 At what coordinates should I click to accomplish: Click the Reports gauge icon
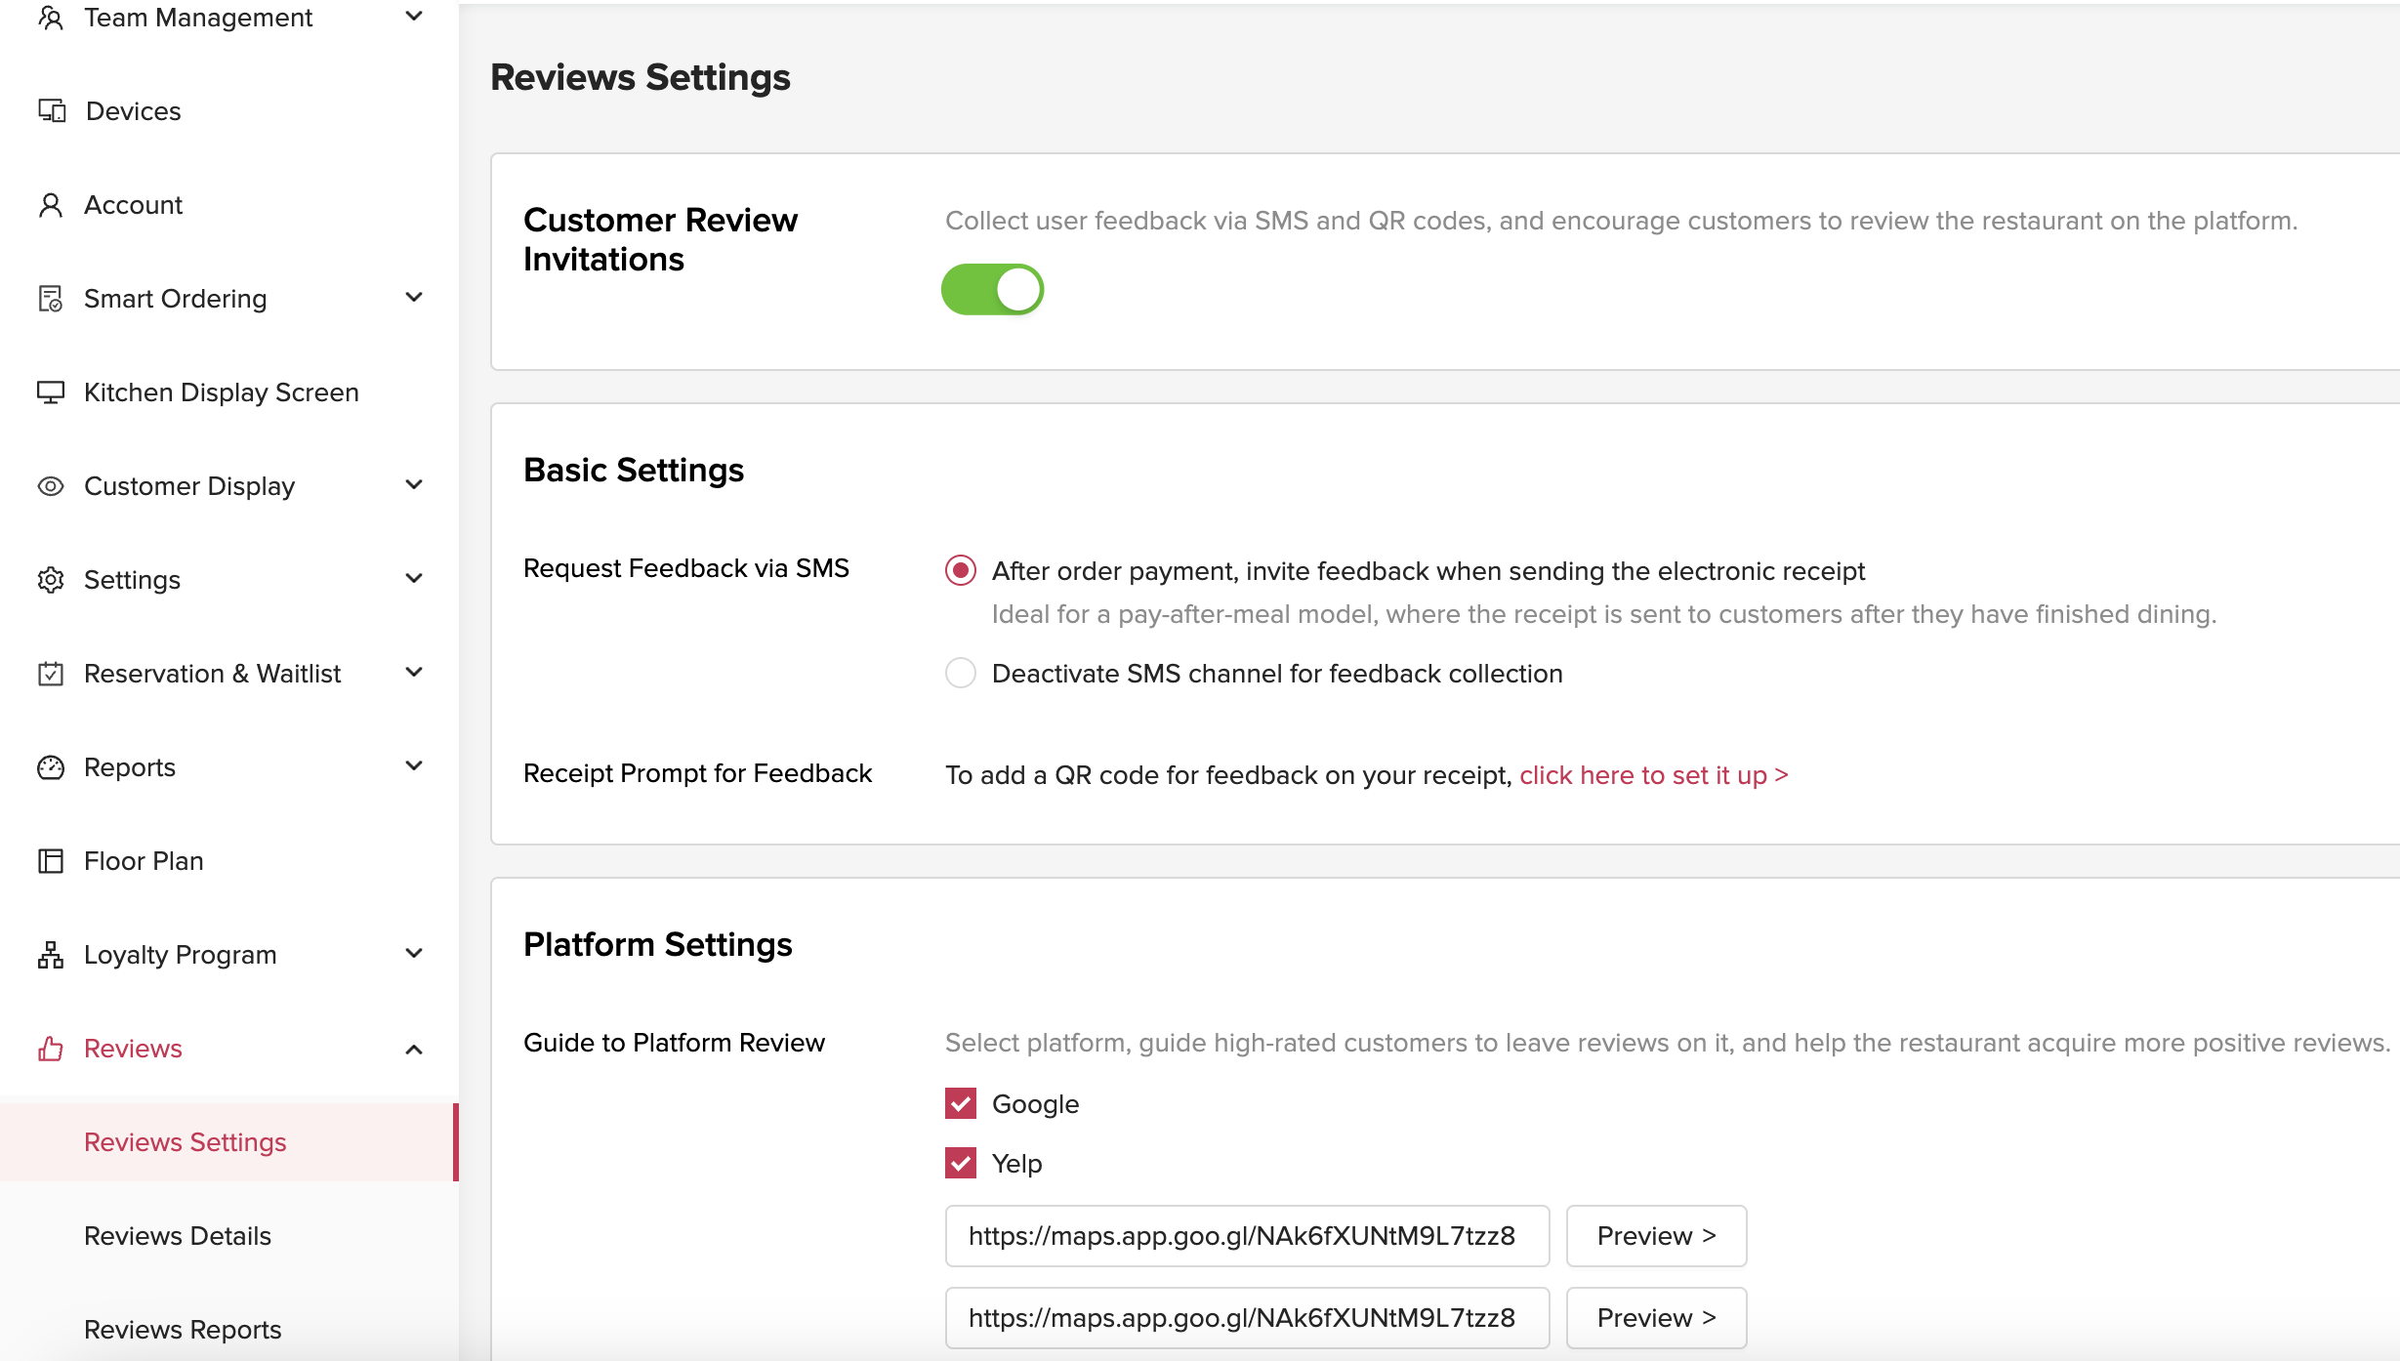point(51,767)
